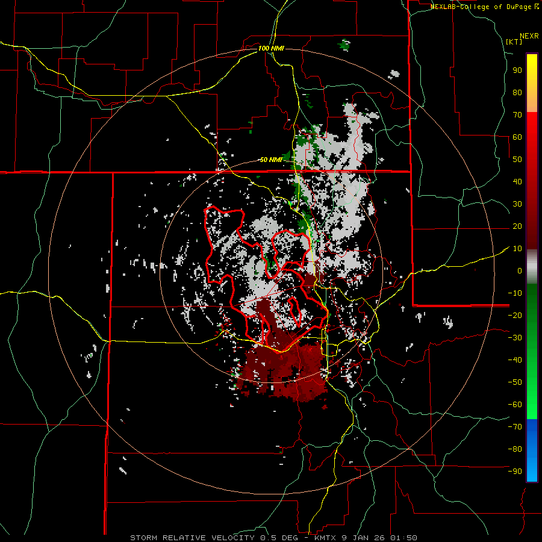Click the NEXR label above color bar
Screen dimensions: 542x542
coord(529,36)
